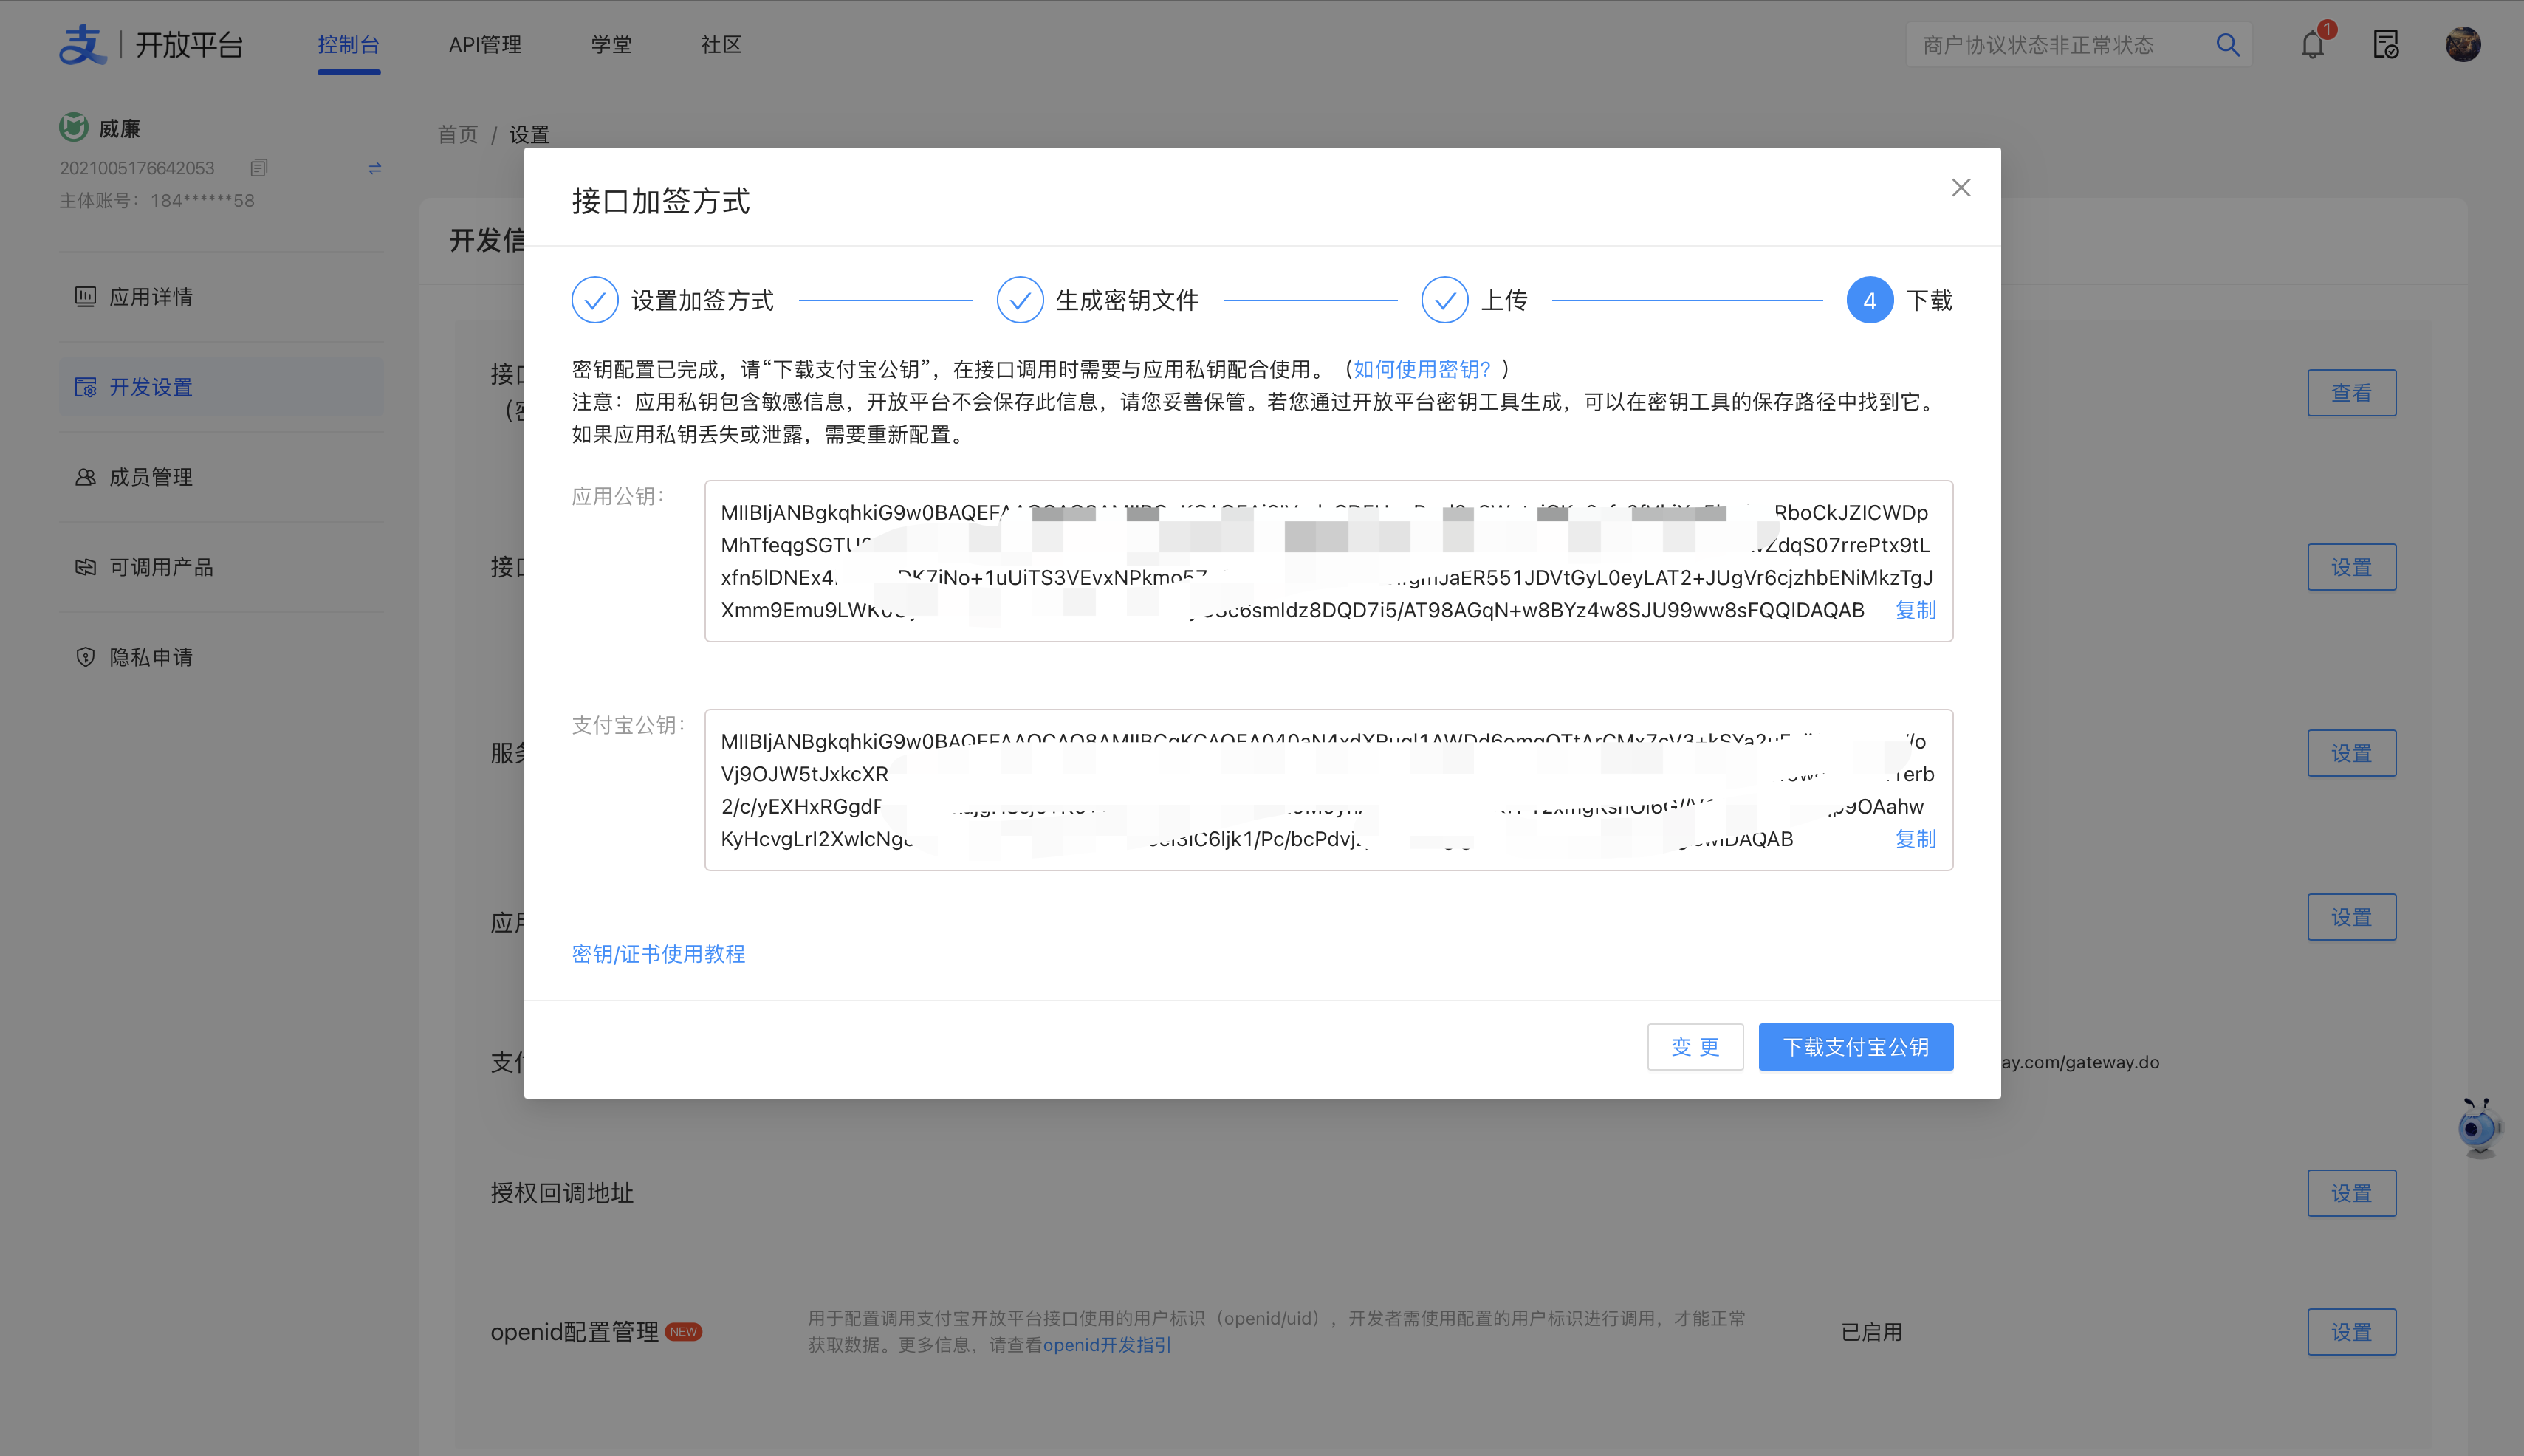Switch to 控制台 tab
This screenshot has height=1456, width=2524.
tap(349, 45)
